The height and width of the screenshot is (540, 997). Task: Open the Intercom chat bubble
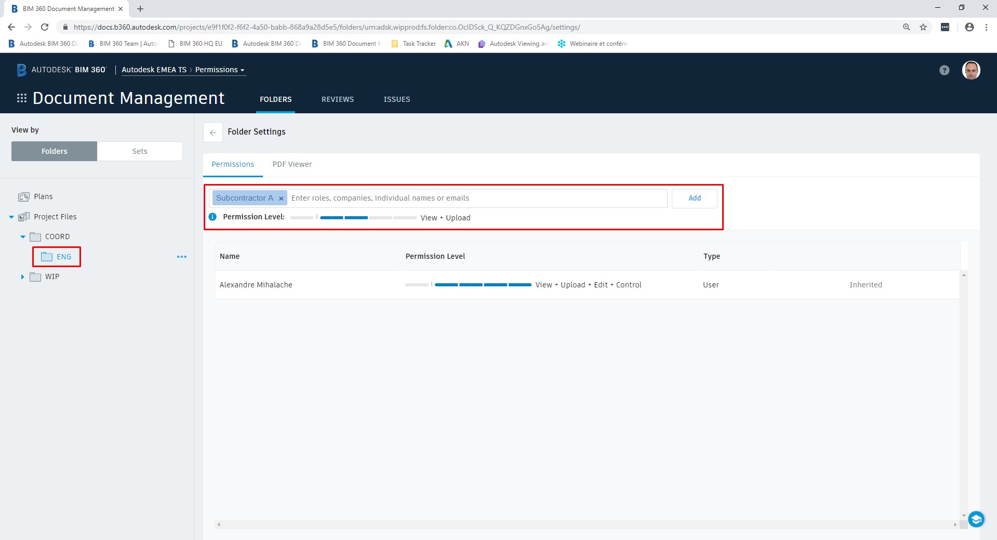976,519
